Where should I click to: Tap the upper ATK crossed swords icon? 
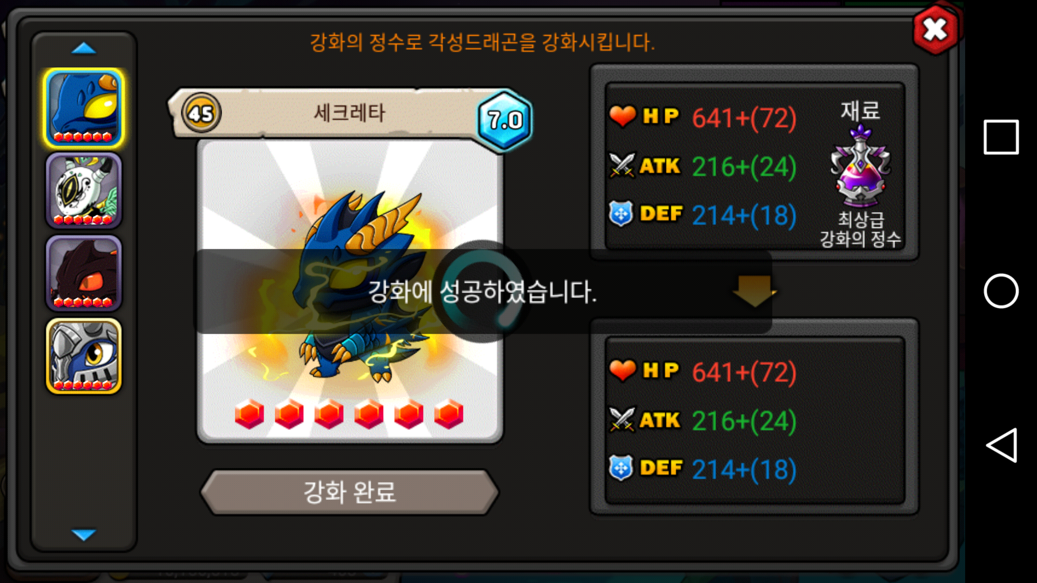tap(622, 165)
